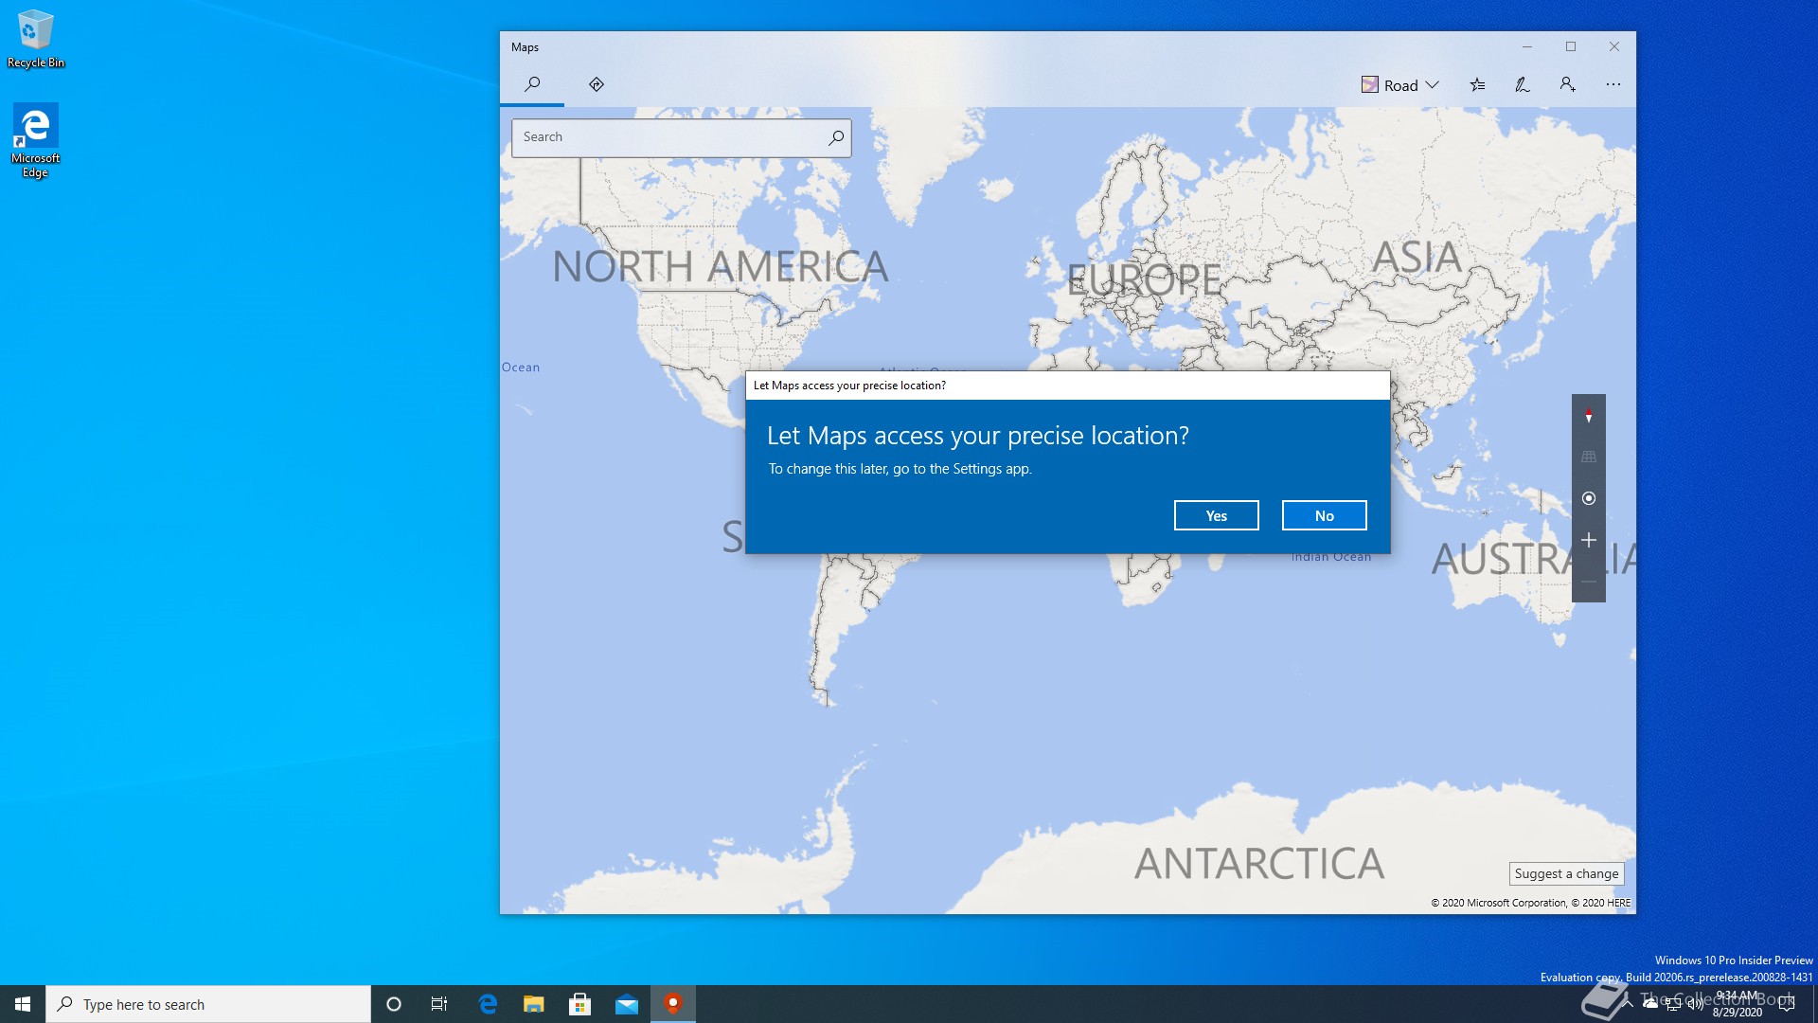Click the ASIA map label

click(x=1417, y=257)
